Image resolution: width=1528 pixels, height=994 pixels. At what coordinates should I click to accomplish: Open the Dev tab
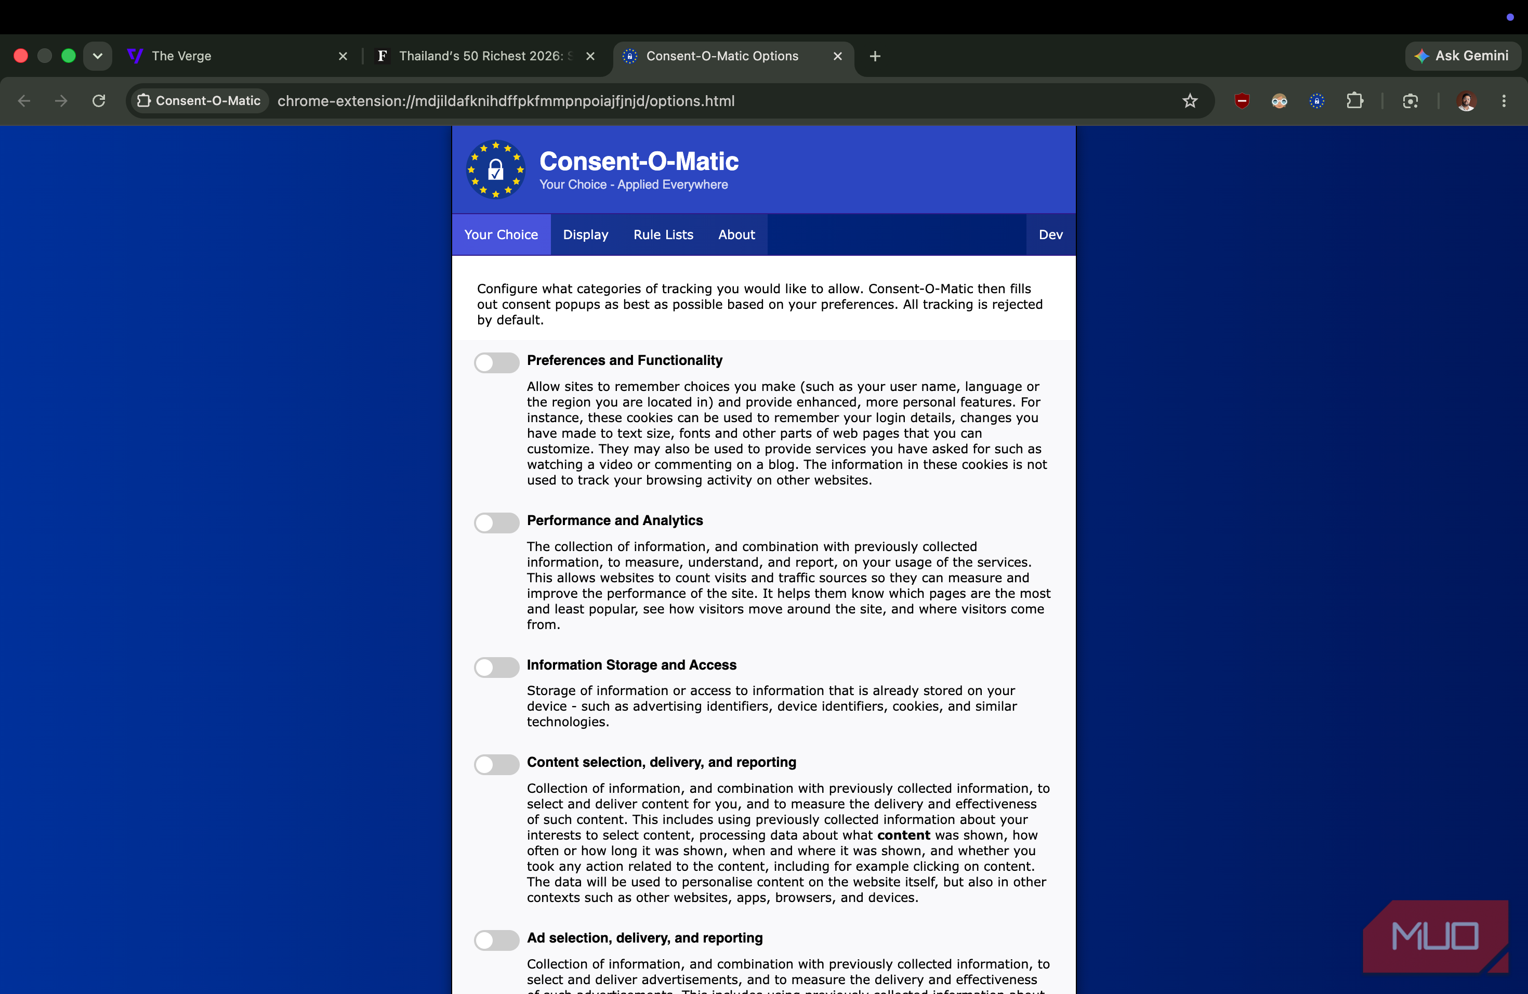(x=1050, y=234)
